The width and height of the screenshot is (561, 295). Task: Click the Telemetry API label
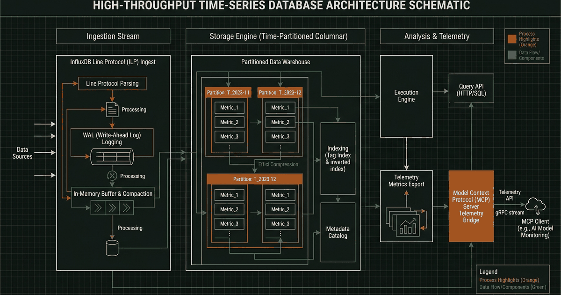click(x=509, y=196)
